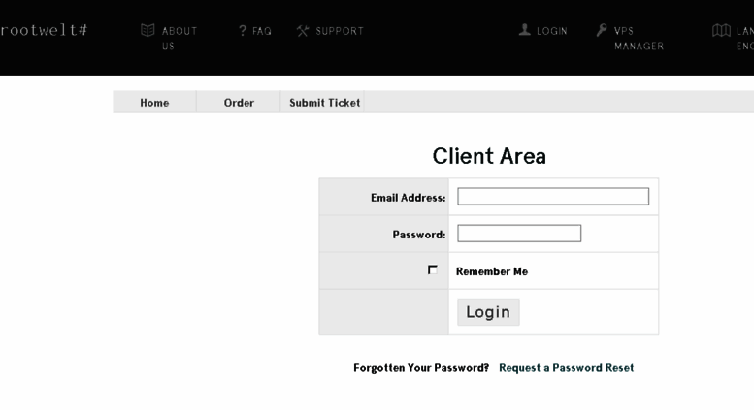Click the tools icon beside Support

click(x=303, y=31)
